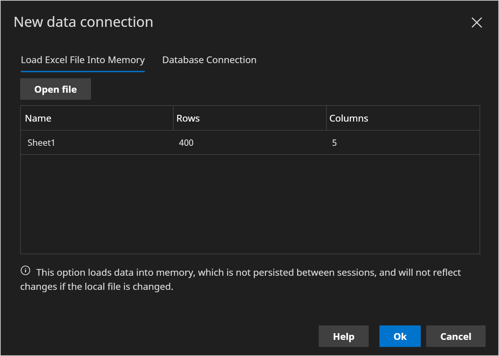The height and width of the screenshot is (356, 499).
Task: Click the Columns column header
Action: point(349,118)
